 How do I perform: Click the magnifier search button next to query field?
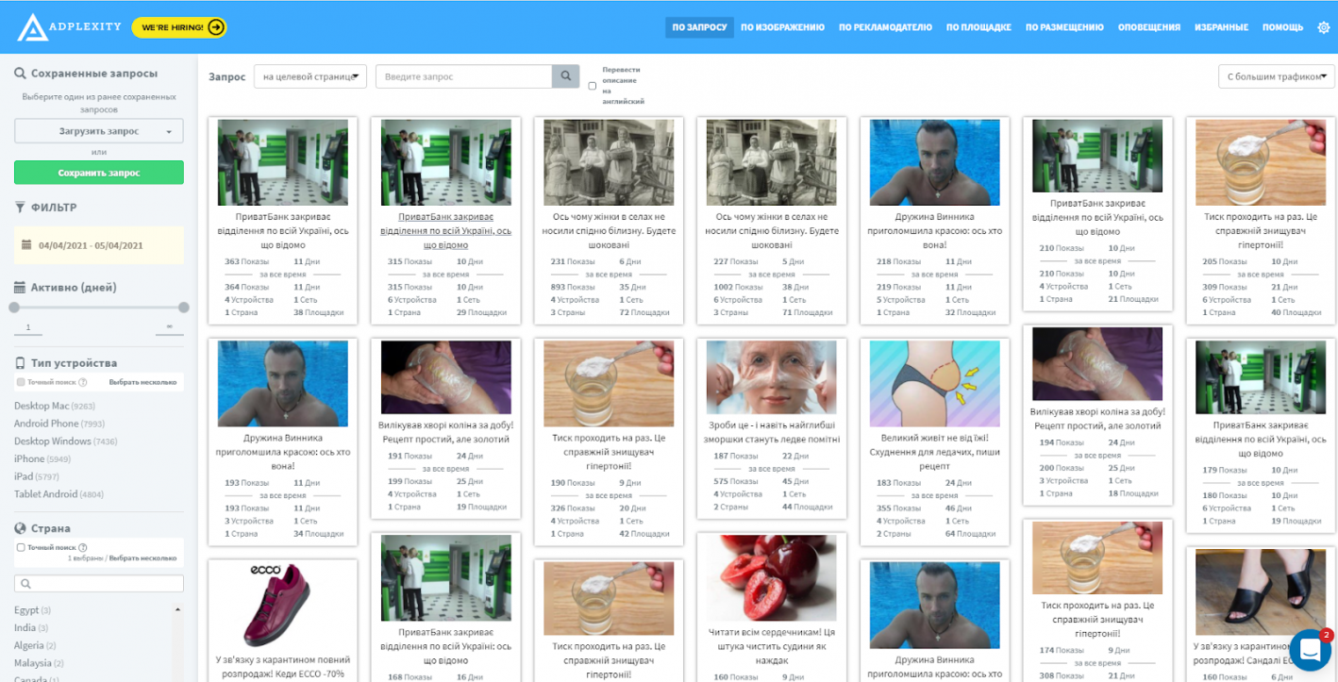[565, 76]
